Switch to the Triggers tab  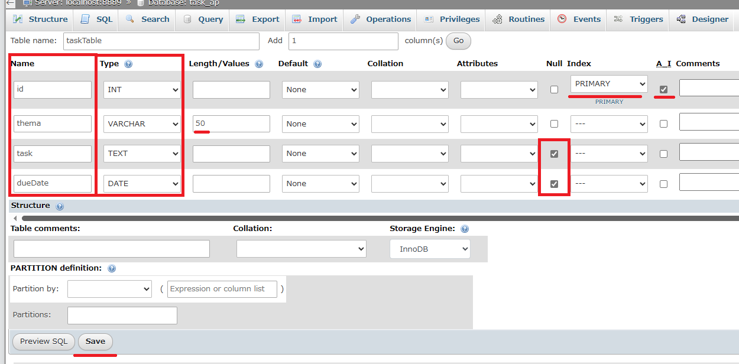(x=638, y=19)
